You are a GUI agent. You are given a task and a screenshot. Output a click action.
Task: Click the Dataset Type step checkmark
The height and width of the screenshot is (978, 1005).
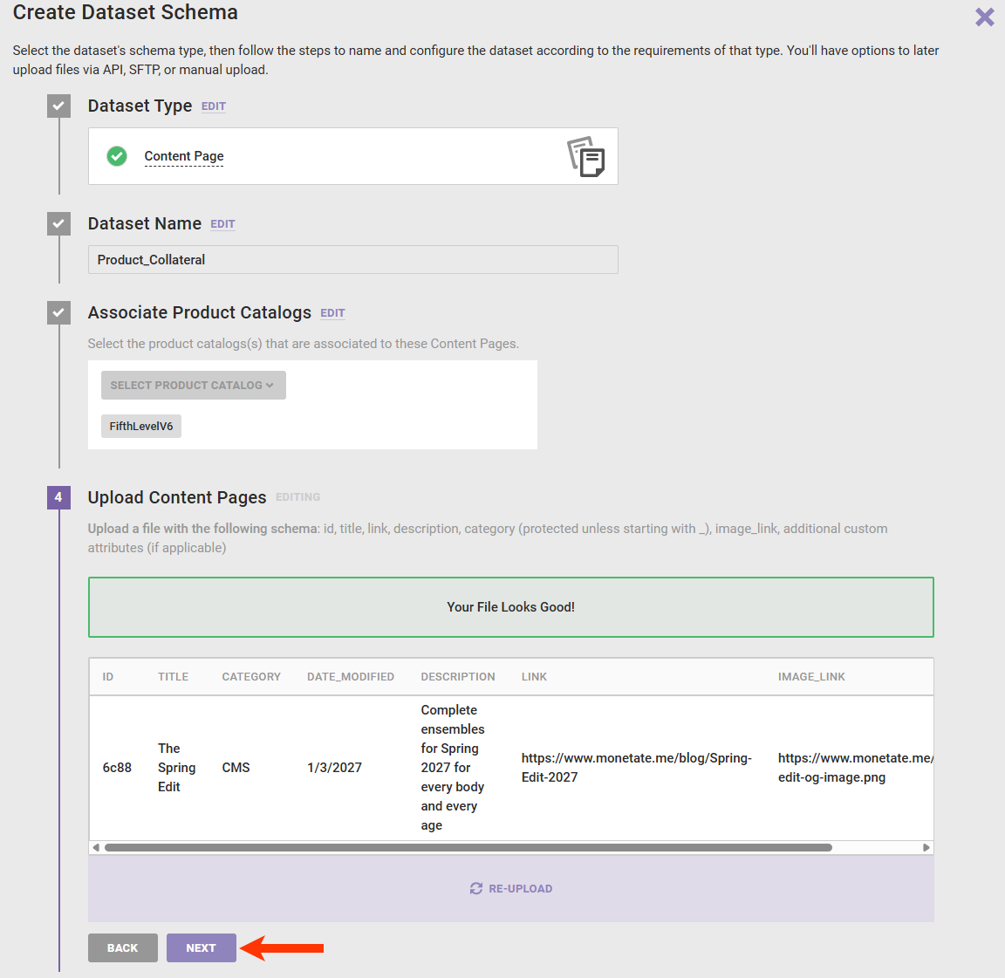click(58, 106)
